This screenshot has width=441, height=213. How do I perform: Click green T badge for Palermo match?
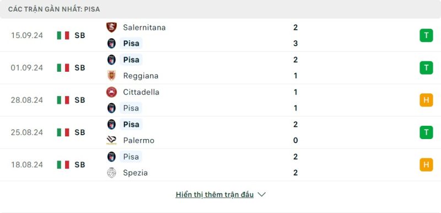coord(426,132)
